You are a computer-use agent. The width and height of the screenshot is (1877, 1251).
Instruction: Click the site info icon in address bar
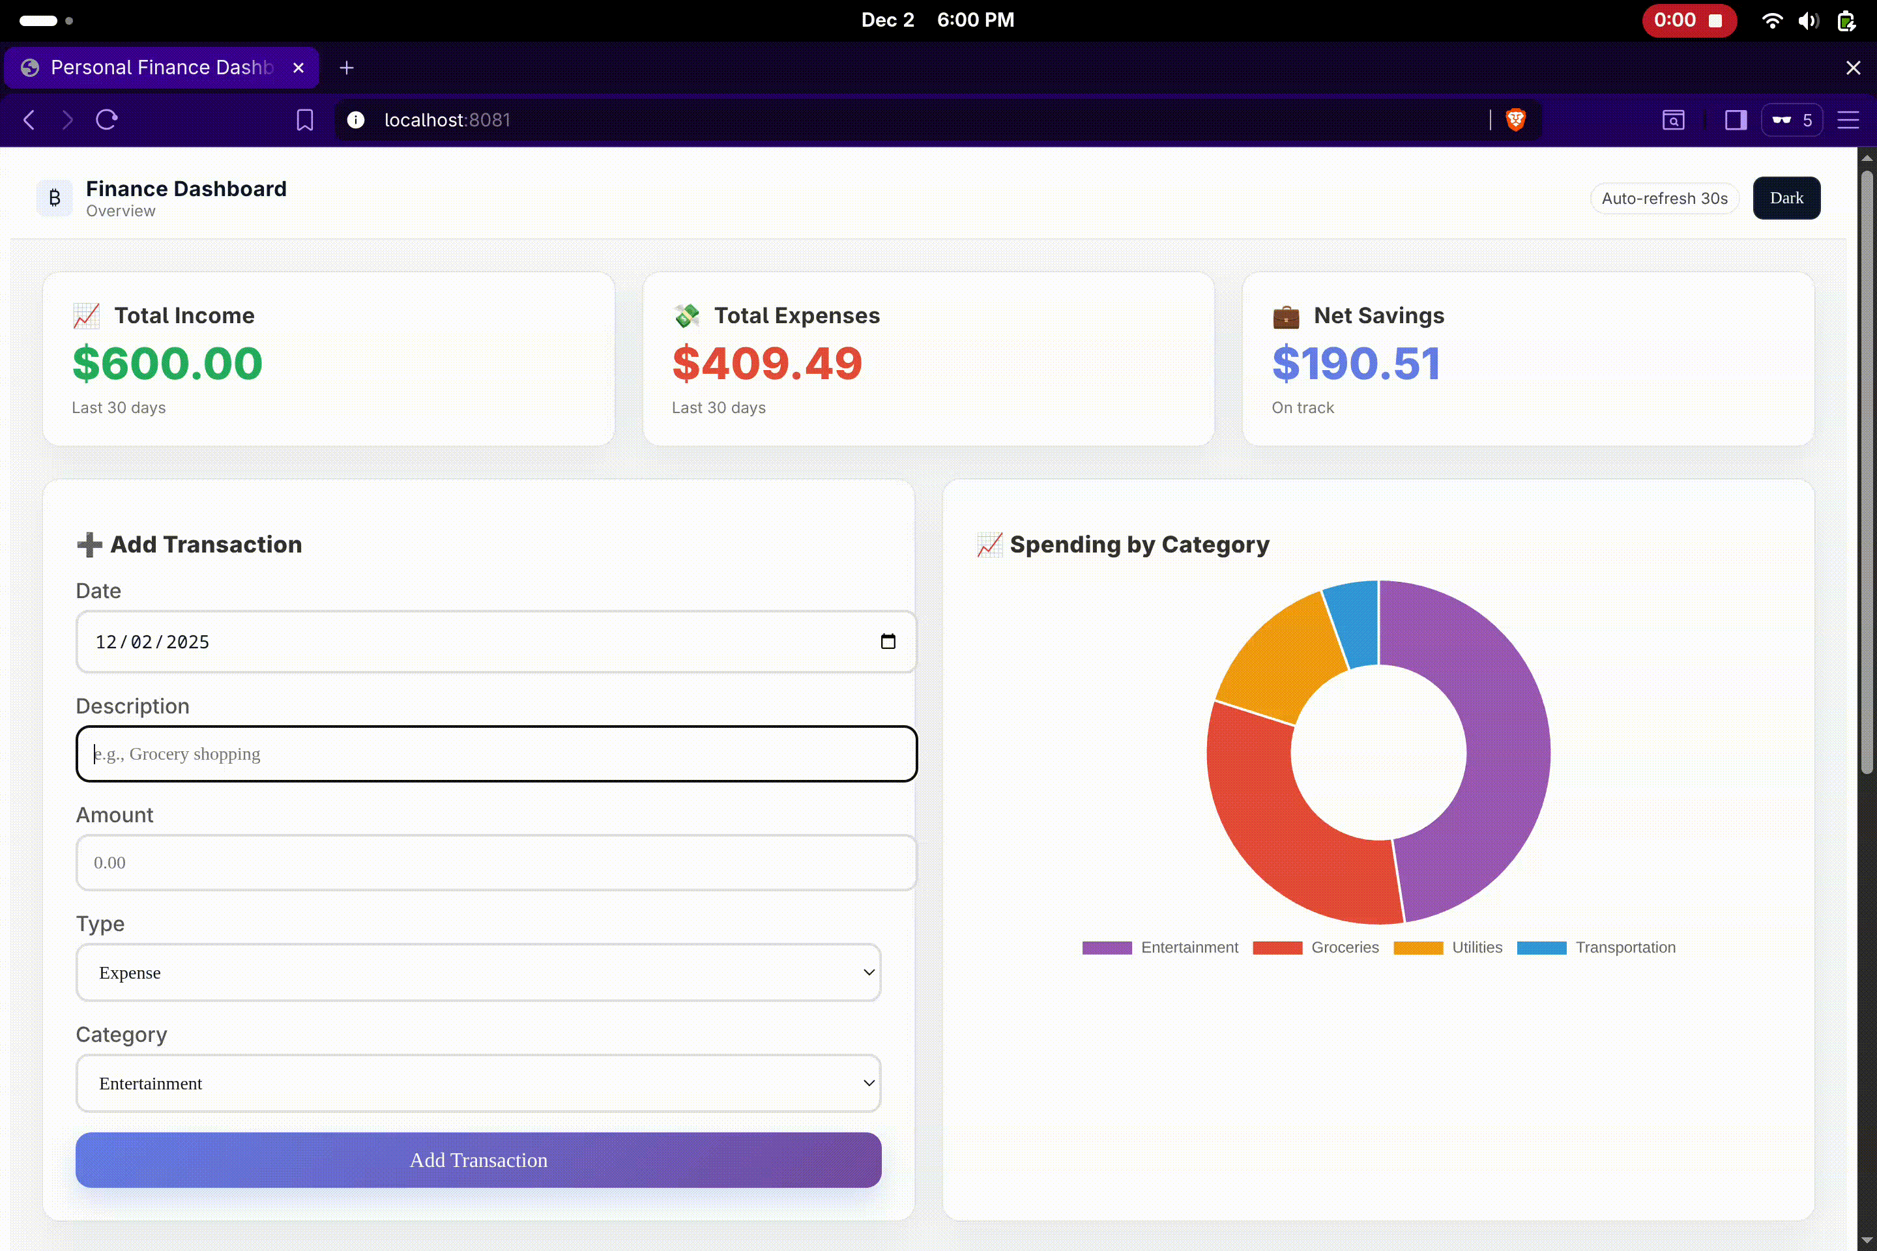point(355,120)
